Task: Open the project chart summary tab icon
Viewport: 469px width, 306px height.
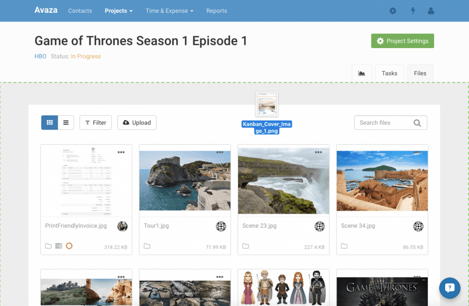Action: [361, 73]
